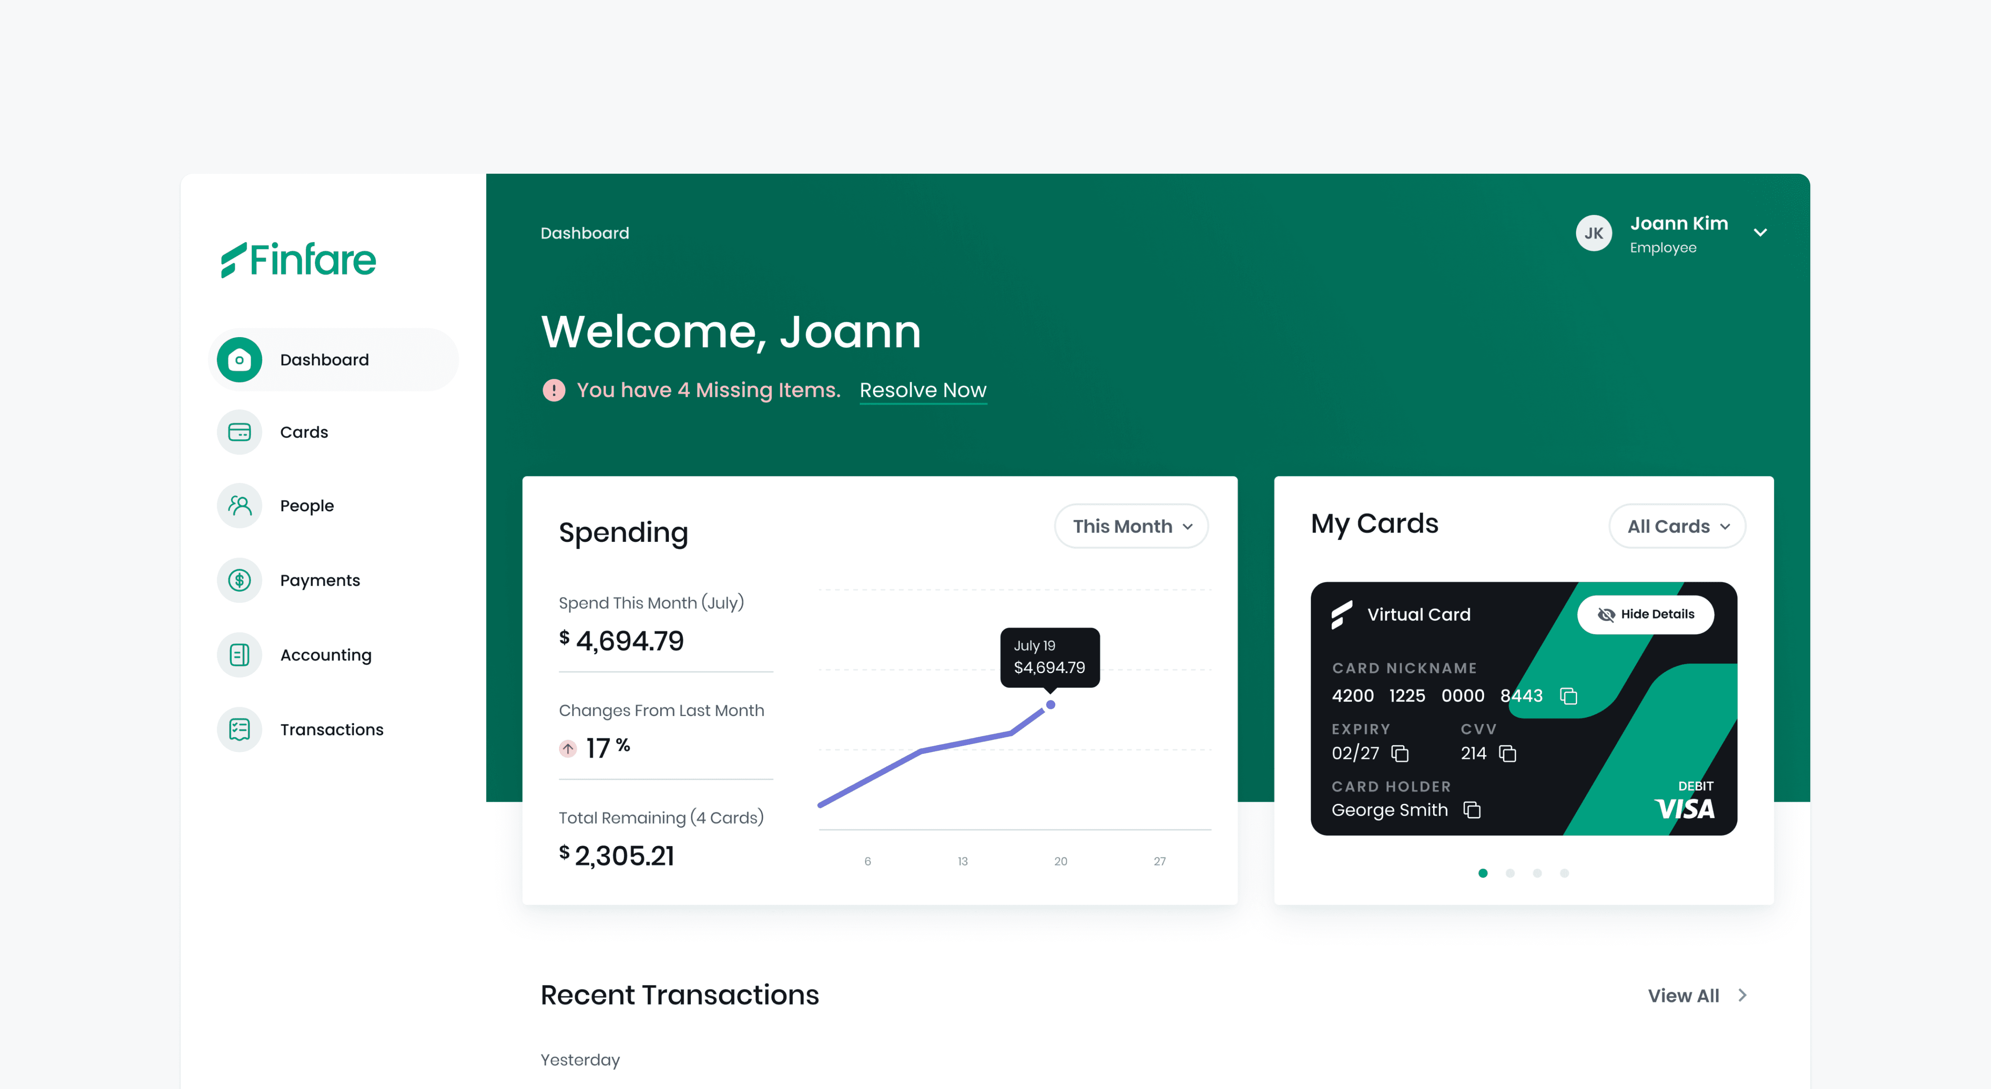Copy the CVV 214
The image size is (1991, 1089).
1507,753
